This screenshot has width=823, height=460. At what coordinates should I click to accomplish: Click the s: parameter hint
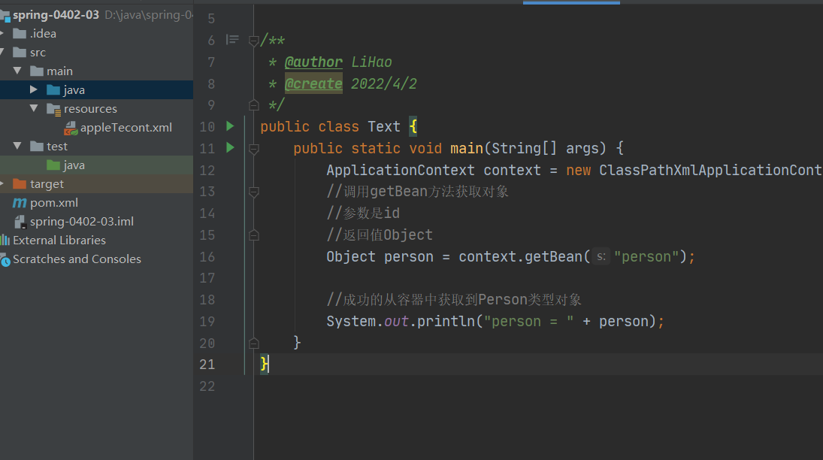pos(601,257)
